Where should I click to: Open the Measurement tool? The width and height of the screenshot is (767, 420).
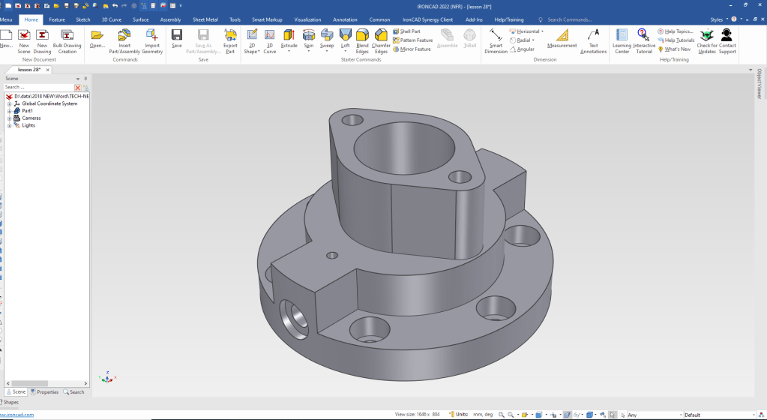tap(562, 35)
